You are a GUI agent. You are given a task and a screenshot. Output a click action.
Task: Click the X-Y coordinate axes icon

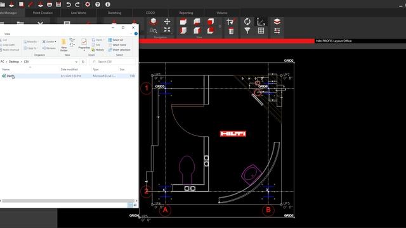(x=261, y=22)
